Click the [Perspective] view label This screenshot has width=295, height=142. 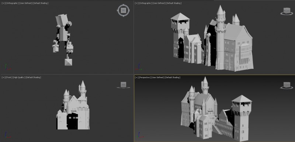145,77
